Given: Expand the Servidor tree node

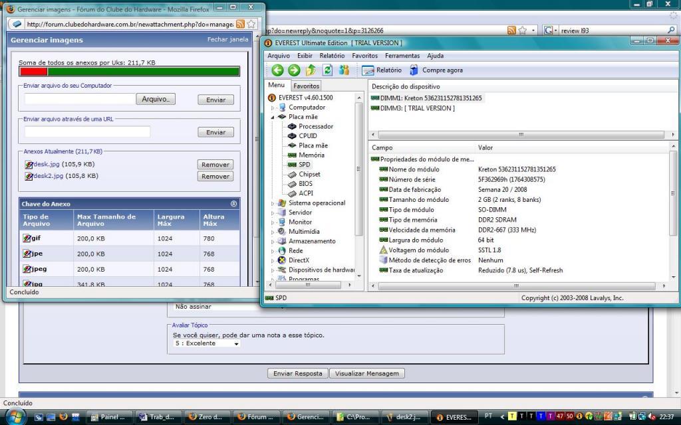Looking at the screenshot, I should click(273, 212).
